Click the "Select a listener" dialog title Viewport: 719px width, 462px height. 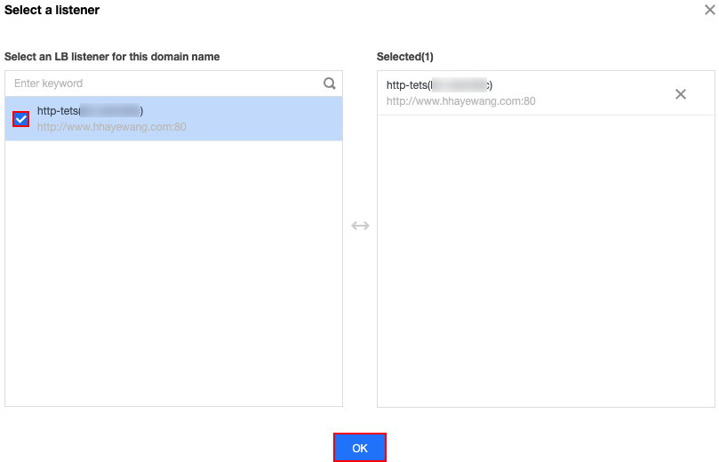click(x=52, y=11)
